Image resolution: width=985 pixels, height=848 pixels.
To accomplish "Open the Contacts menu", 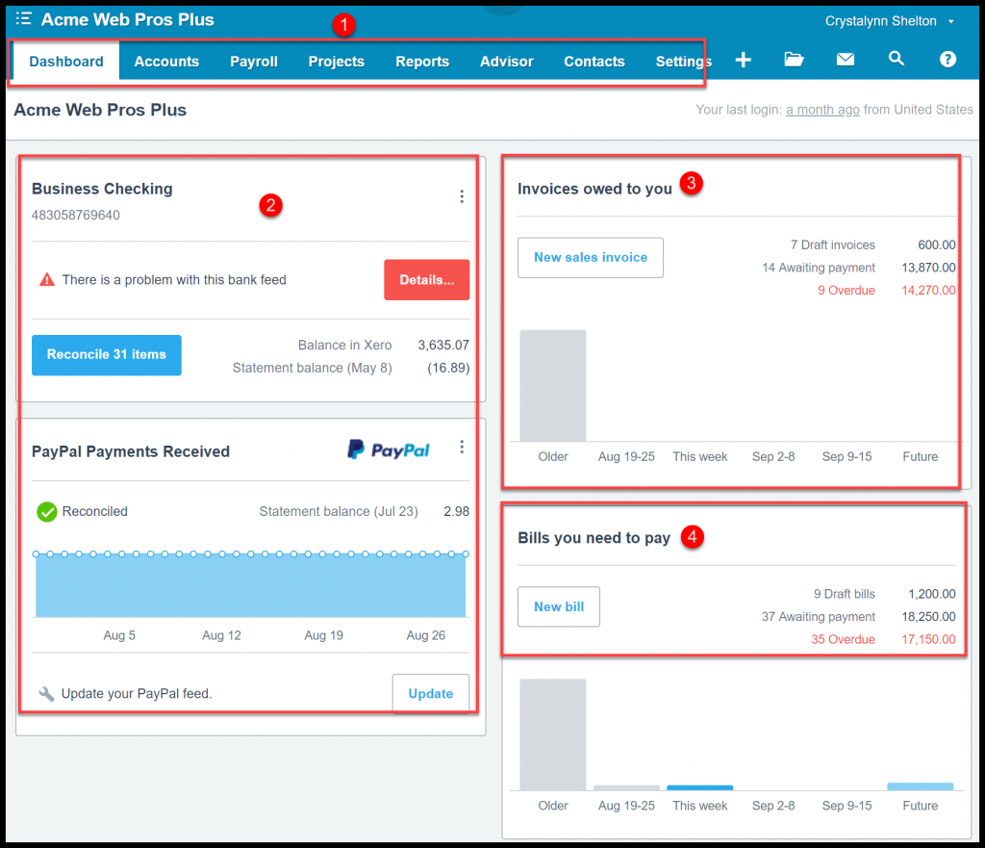I will (x=594, y=62).
